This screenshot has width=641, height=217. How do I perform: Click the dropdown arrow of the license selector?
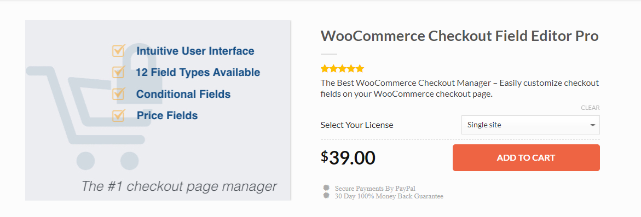click(592, 125)
